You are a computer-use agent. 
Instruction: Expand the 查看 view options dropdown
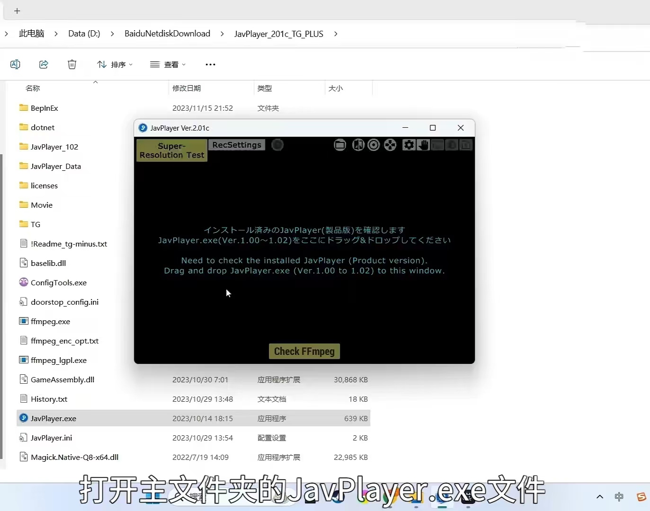pos(168,64)
